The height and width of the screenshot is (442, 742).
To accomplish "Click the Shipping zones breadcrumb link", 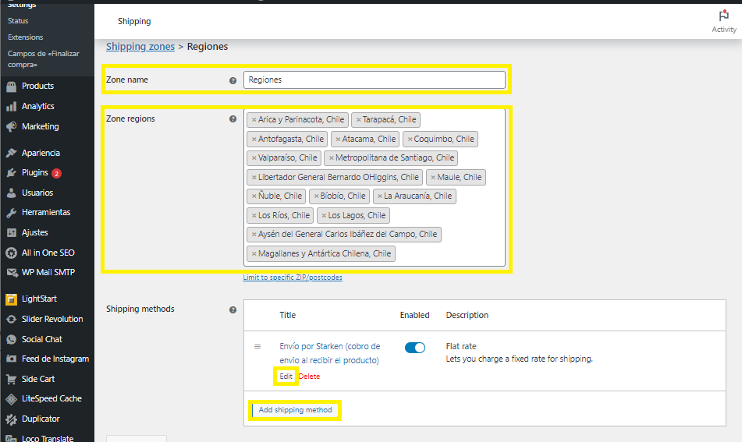I will tap(140, 47).
